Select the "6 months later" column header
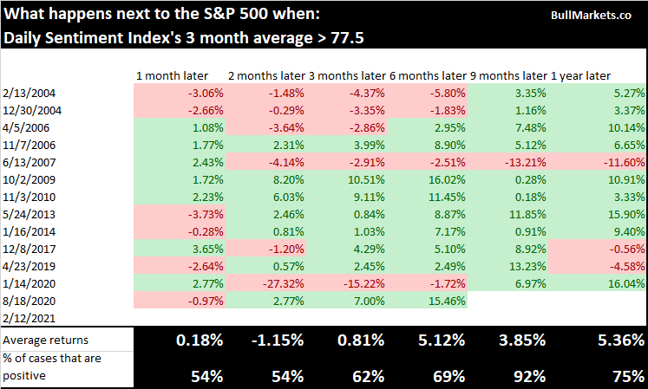 point(430,76)
